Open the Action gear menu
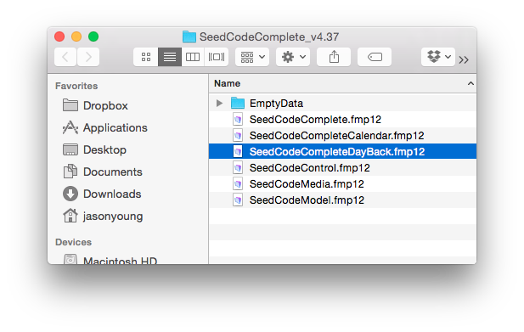 click(x=293, y=57)
